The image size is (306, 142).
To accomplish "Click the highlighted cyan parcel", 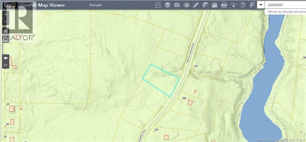I will pyautogui.click(x=161, y=80).
